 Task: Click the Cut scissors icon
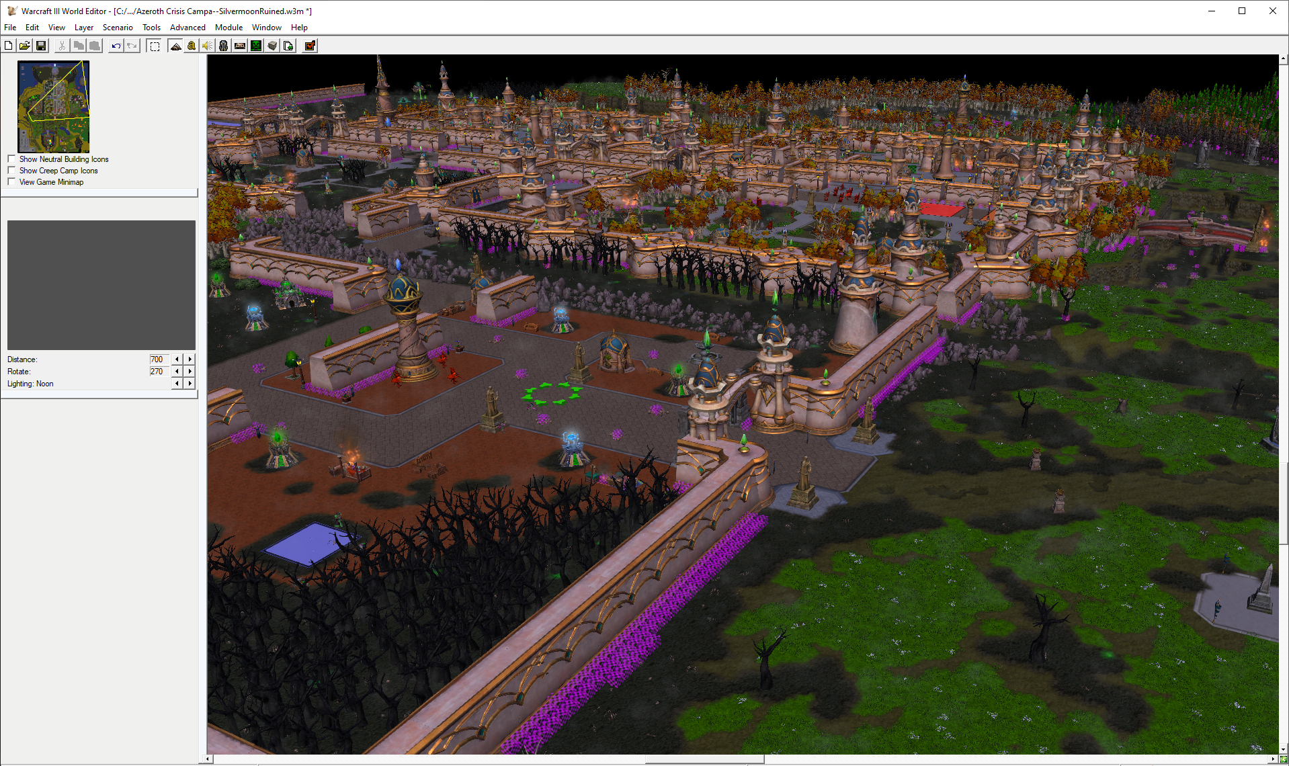[62, 46]
